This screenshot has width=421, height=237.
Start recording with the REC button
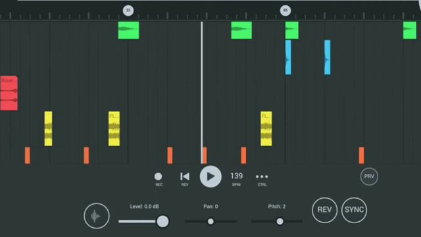(159, 179)
